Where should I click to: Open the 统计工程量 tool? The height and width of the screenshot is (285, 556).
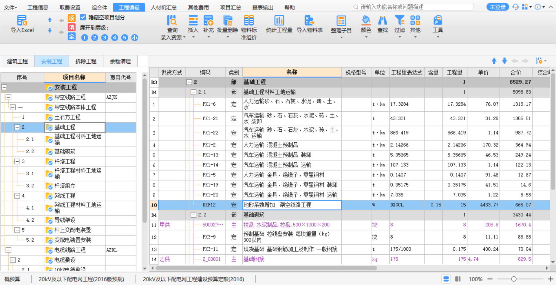click(279, 24)
